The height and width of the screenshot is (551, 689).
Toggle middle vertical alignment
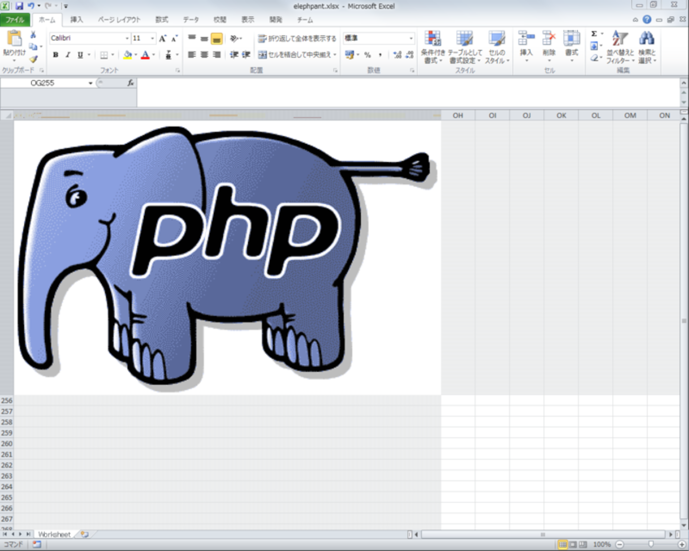click(x=204, y=38)
